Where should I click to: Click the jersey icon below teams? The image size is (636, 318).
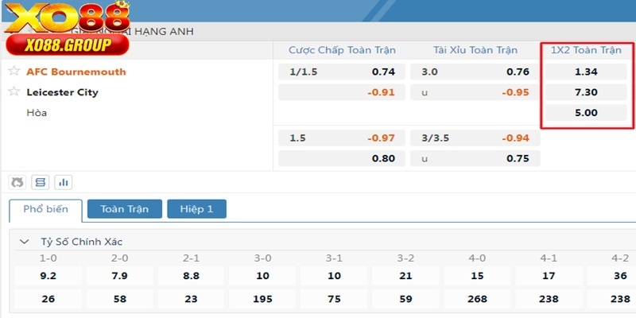[17, 182]
